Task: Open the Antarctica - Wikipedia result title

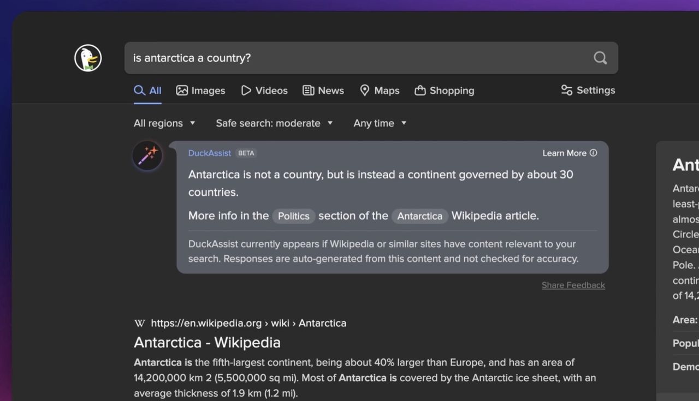Action: pyautogui.click(x=207, y=343)
